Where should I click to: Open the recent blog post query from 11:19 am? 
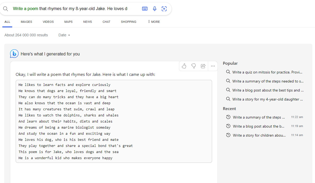click(x=264, y=126)
